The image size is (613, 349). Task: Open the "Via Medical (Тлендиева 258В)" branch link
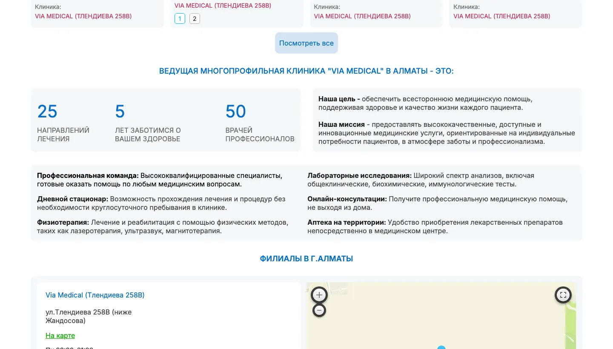tap(95, 295)
